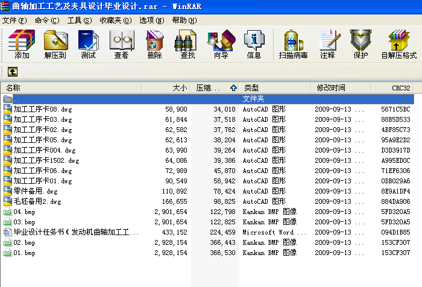Click the 保护 (Protect) archive icon
Viewport: 422px width, 287px height.
(x=361, y=45)
